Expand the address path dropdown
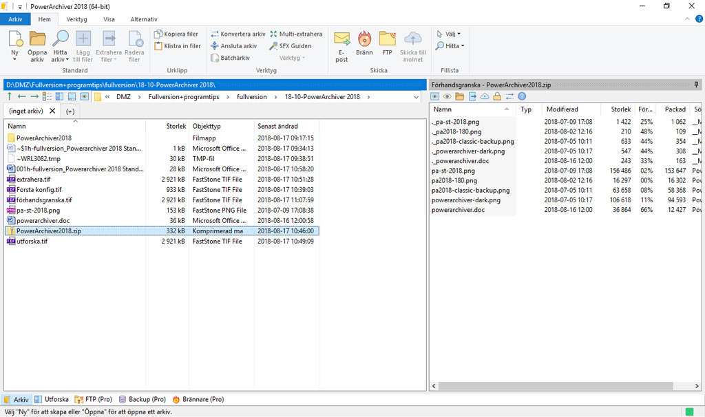The image size is (705, 417). 417,97
